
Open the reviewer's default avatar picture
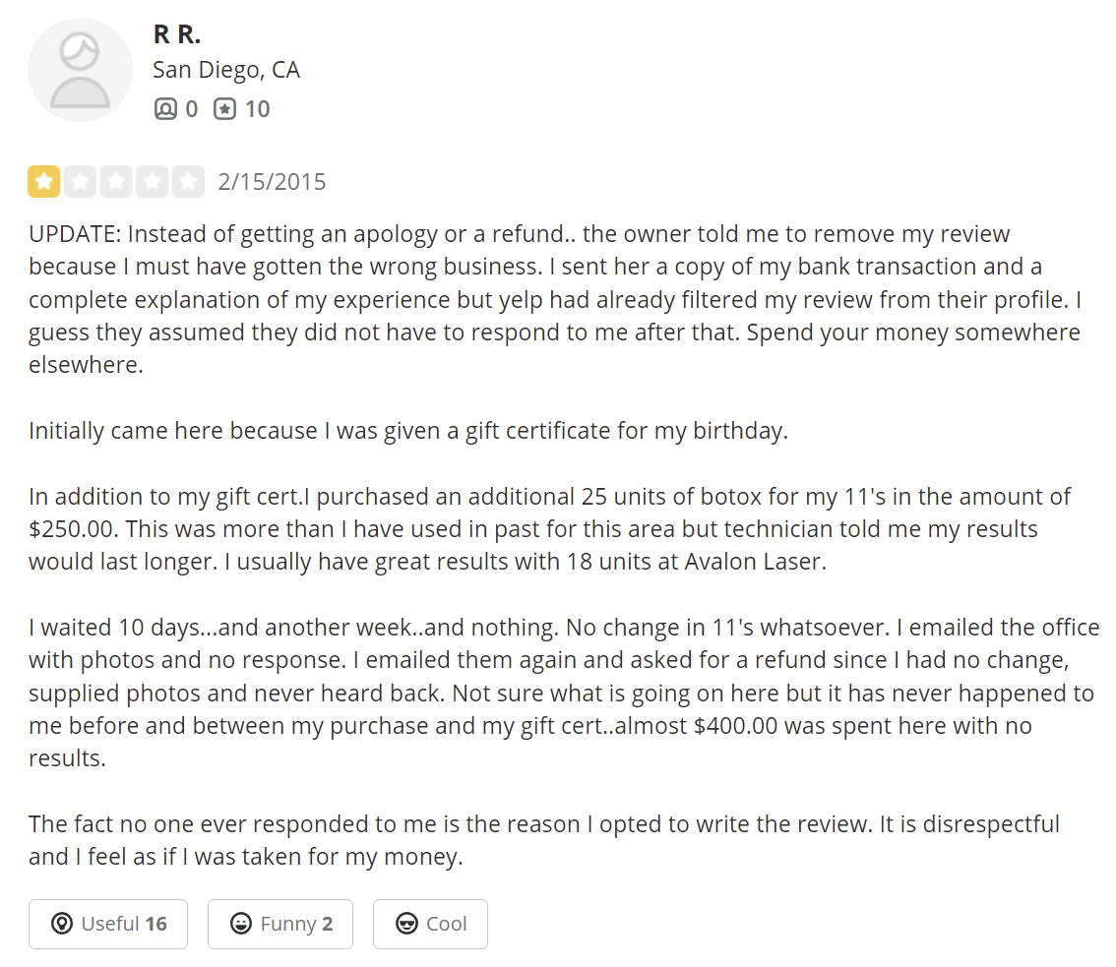tap(80, 70)
